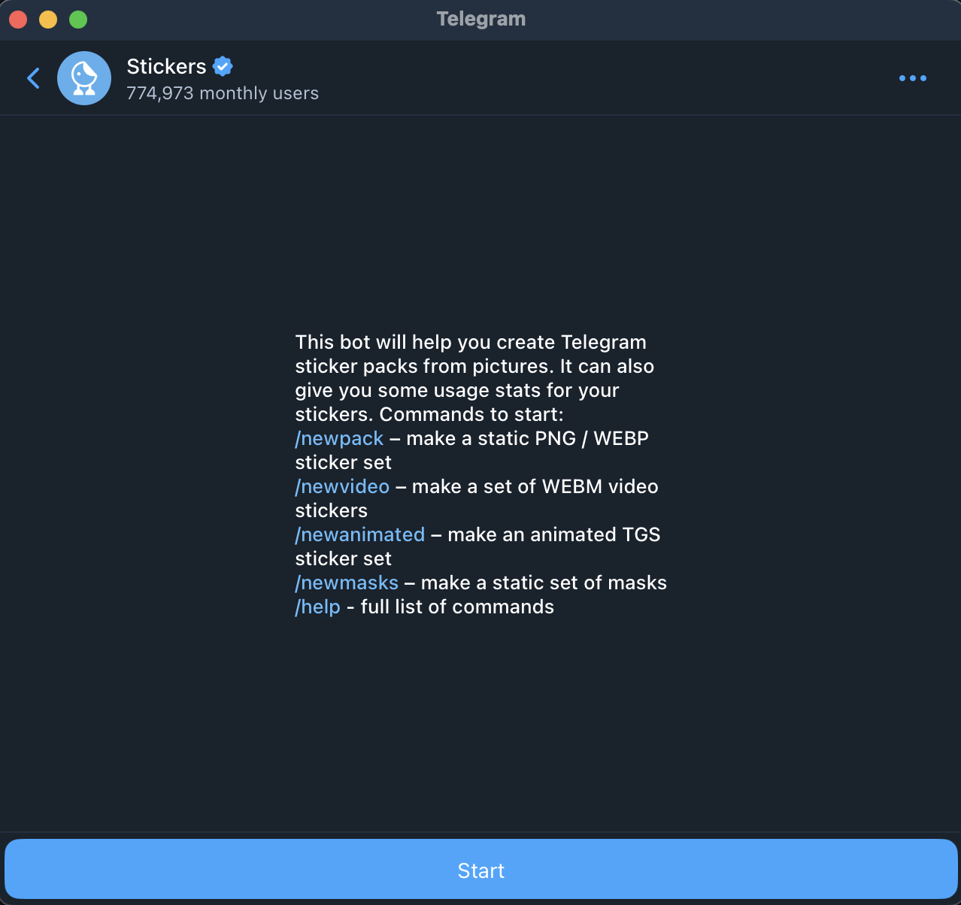
Task: Click the /newmasks command link
Action: tap(347, 583)
